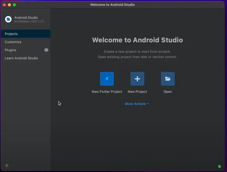Go to Learn Android Studio
The height and width of the screenshot is (172, 227).
click(x=21, y=58)
